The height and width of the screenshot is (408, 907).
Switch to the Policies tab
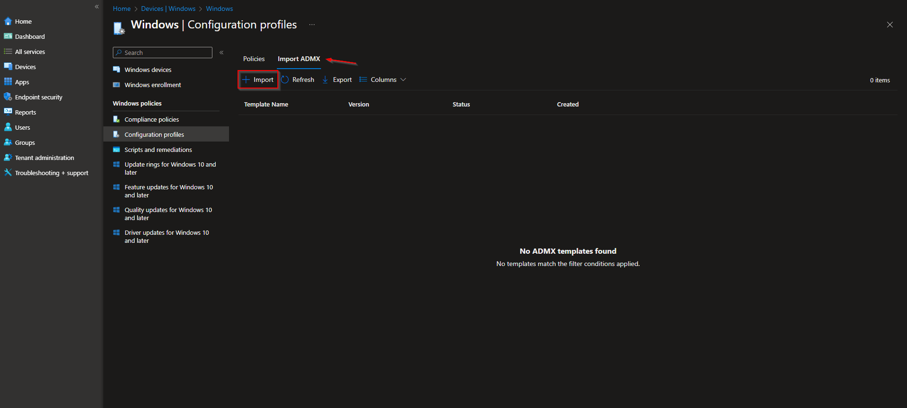click(x=254, y=59)
